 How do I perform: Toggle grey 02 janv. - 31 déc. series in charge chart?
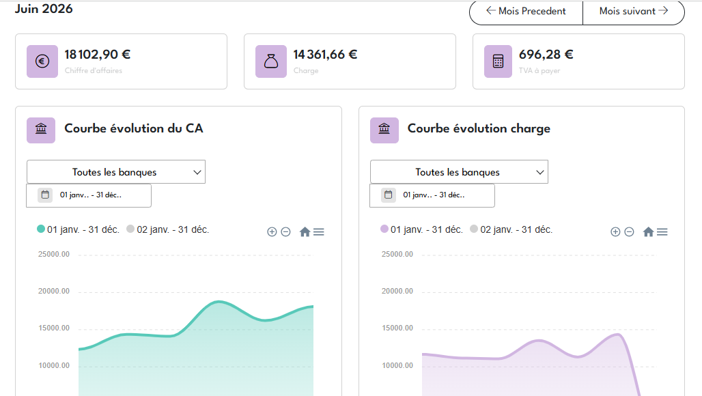511,229
